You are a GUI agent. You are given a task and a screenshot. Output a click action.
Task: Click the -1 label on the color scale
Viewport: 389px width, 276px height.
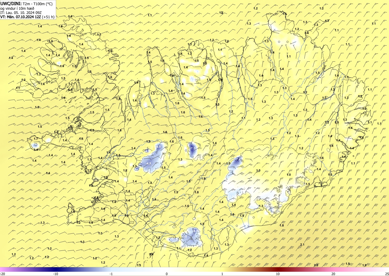point(111,274)
